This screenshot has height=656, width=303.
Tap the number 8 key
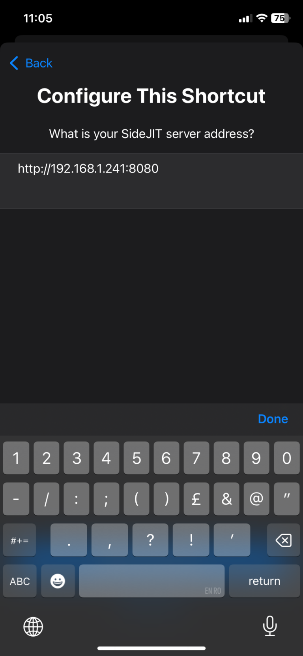click(x=226, y=458)
